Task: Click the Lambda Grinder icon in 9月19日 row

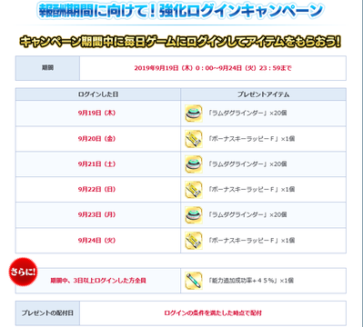Action: point(194,114)
